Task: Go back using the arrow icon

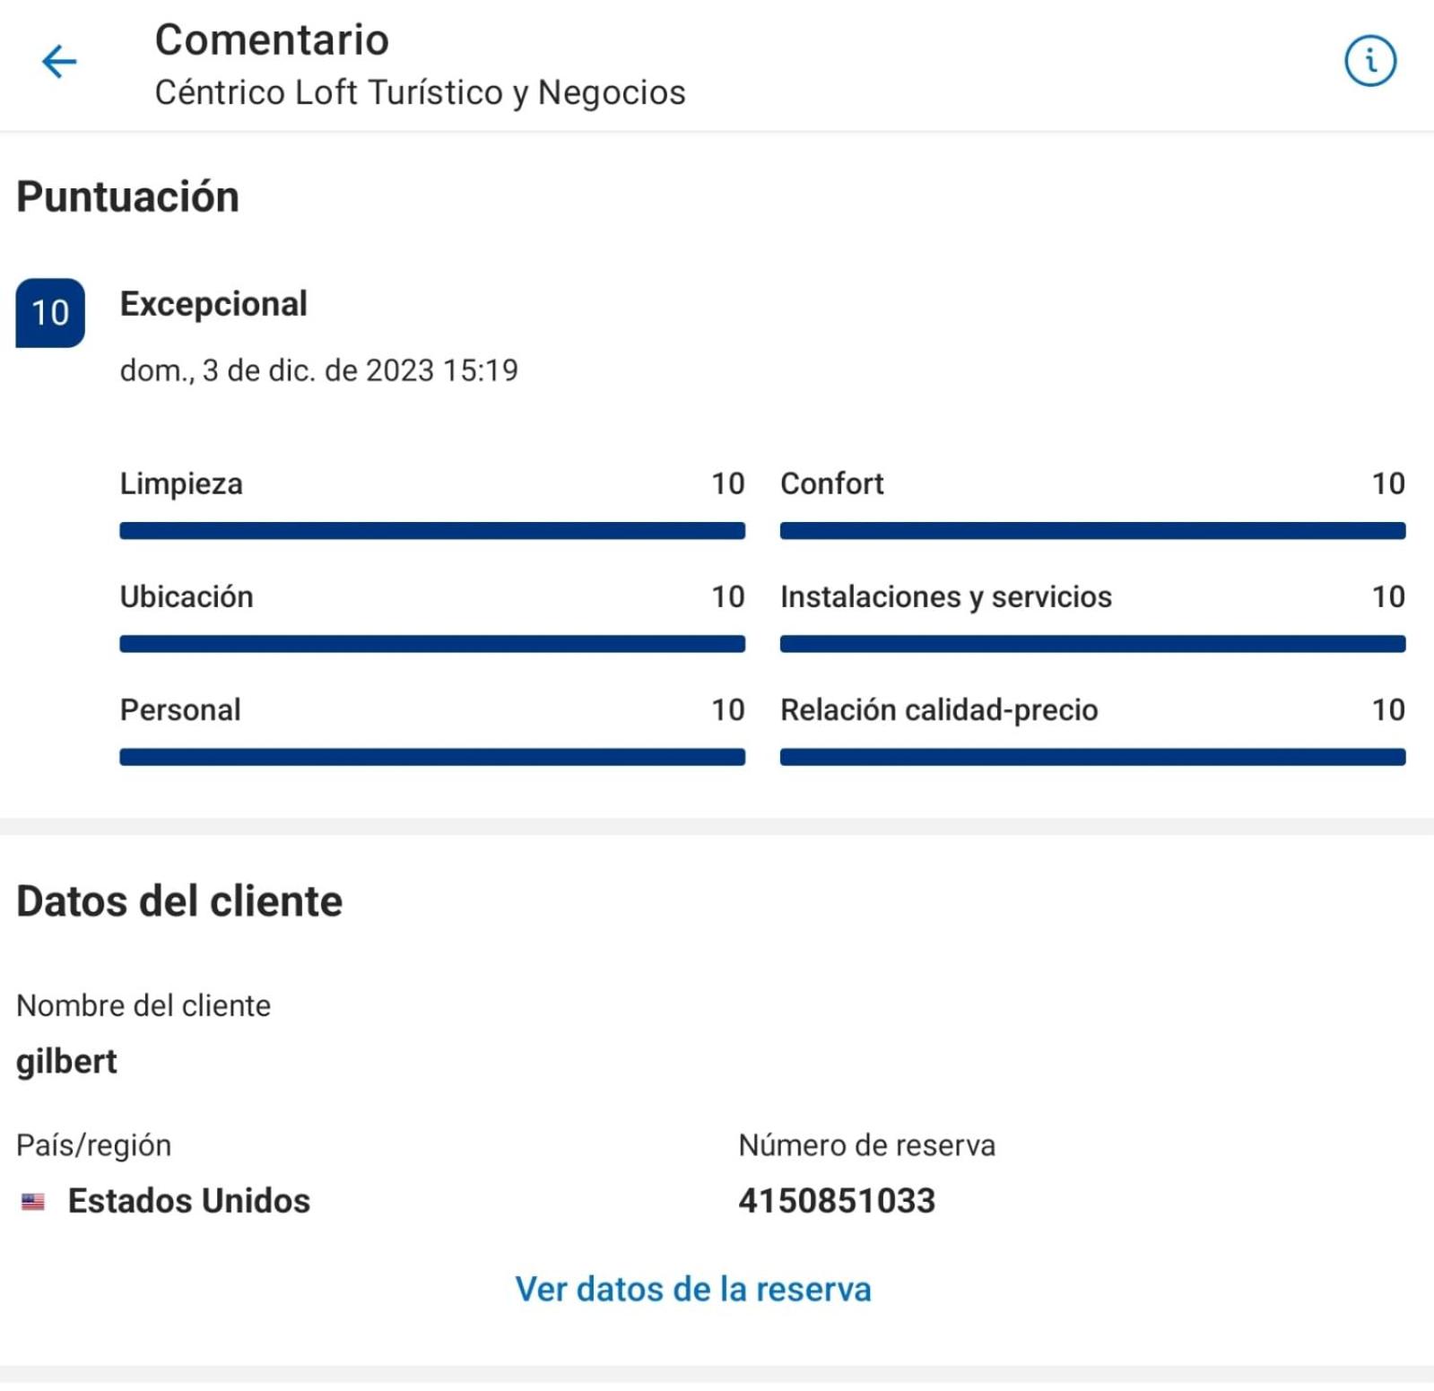Action: tap(59, 62)
